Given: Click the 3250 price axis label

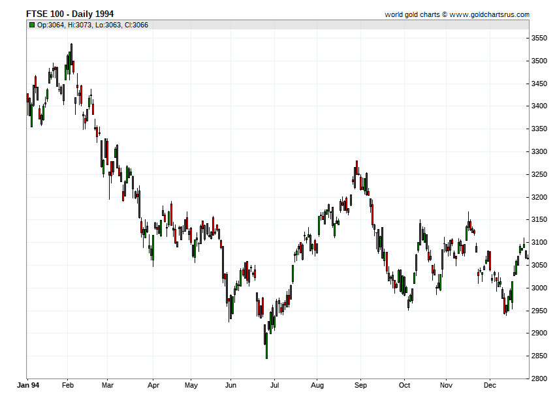Looking at the screenshot, I should tap(539, 174).
